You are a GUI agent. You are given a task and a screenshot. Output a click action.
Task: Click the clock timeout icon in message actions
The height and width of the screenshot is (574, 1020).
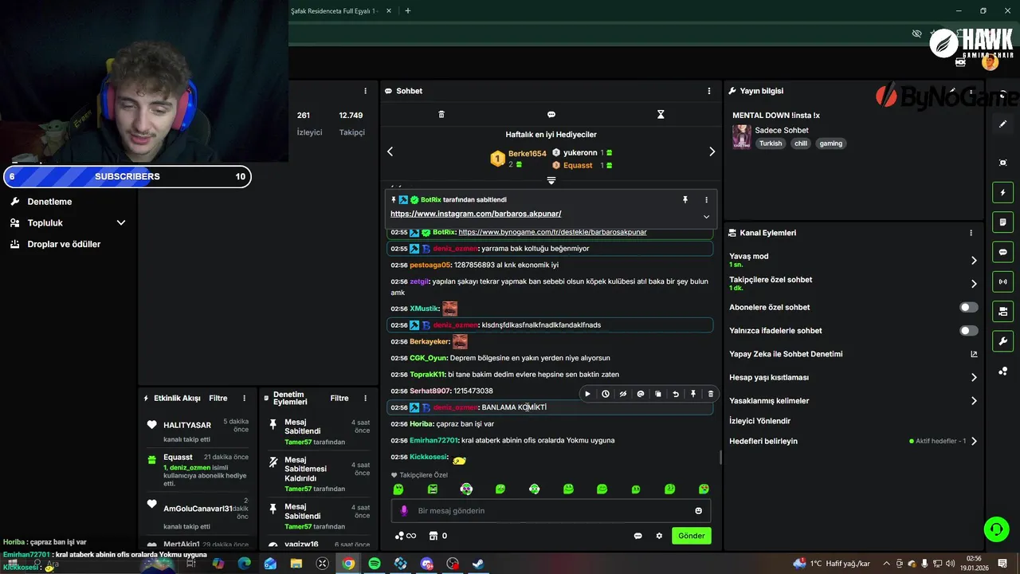pos(606,394)
